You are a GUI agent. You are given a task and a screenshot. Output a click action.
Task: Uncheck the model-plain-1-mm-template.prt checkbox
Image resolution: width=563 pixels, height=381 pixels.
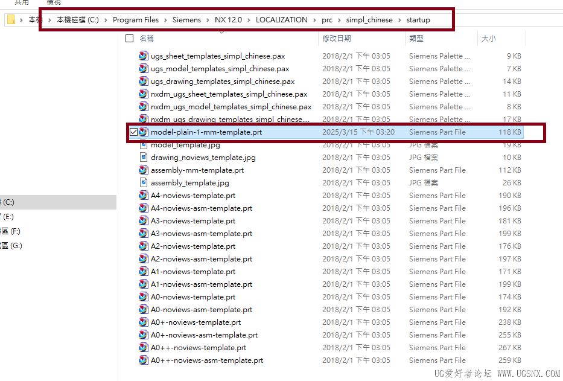[133, 132]
